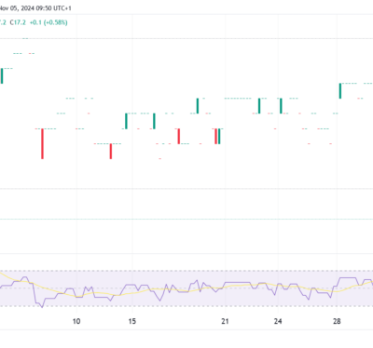Select the date label 10 on time axis
Screen dimensions: 373x348
tap(76, 321)
